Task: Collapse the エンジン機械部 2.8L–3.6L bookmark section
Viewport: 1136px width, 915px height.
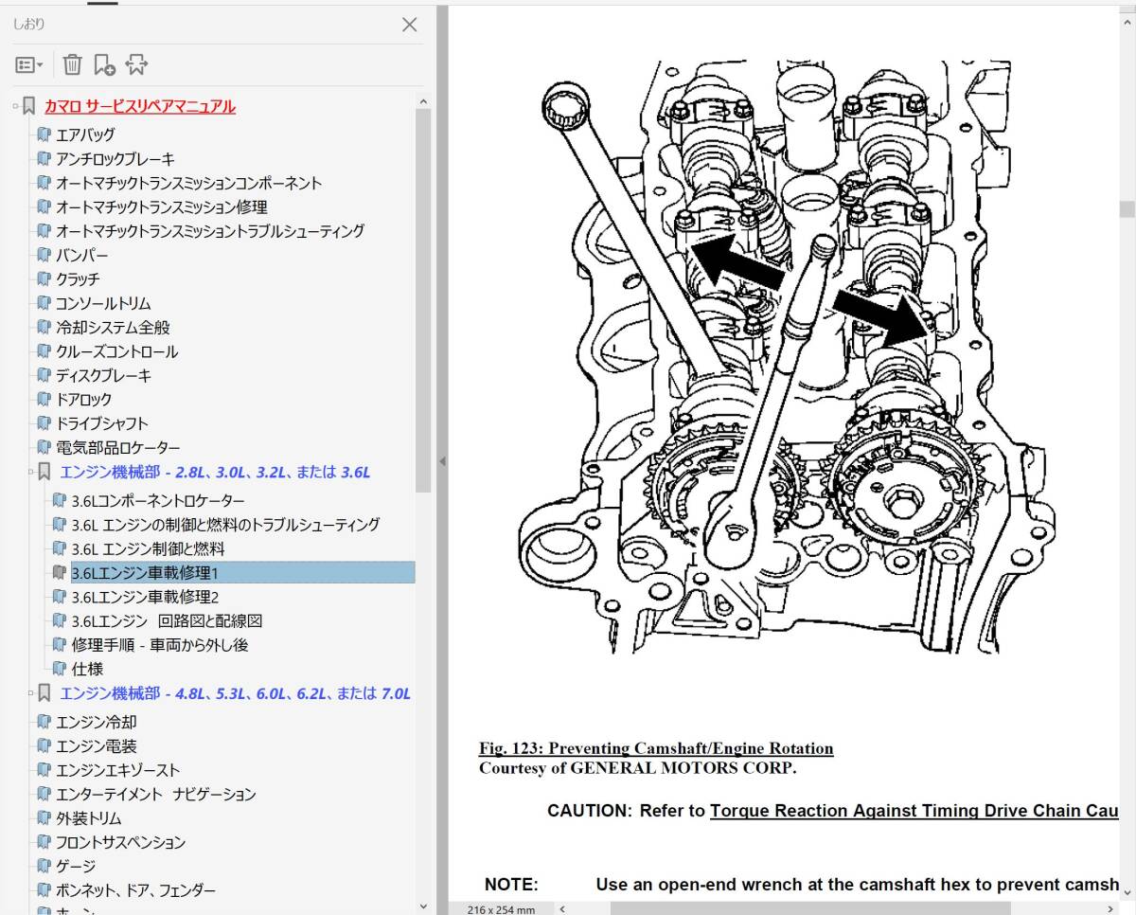Action: (x=31, y=472)
